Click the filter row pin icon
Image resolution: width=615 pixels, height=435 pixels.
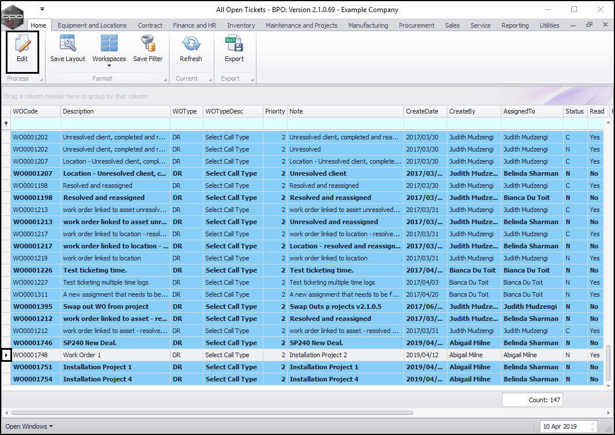(6, 124)
